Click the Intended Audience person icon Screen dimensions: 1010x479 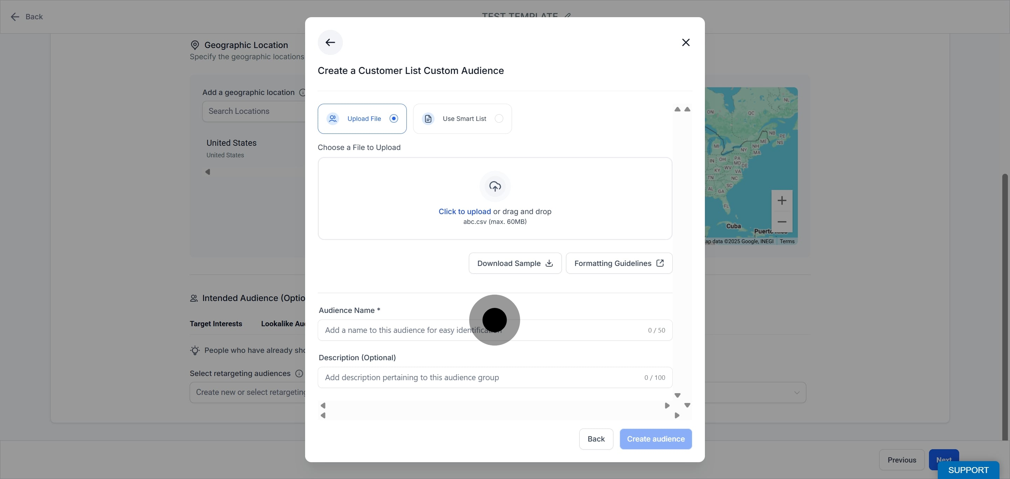[x=194, y=299]
